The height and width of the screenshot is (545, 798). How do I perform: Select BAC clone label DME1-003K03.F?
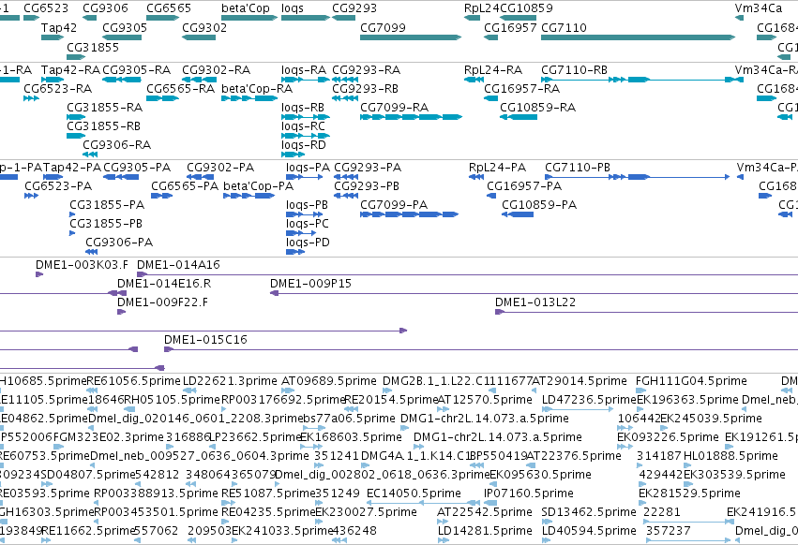tap(82, 265)
